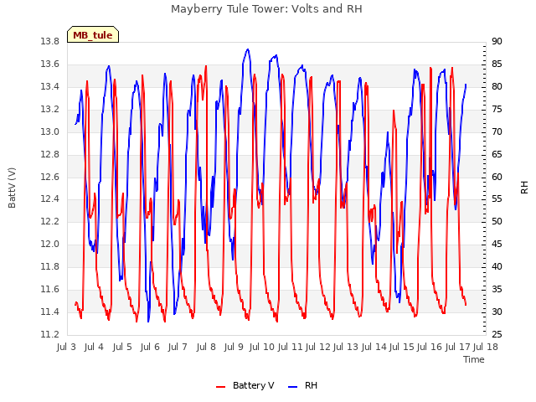Viewport: 536px width, 402px height.
Task: Click the Jul 3 date label
Action: click(x=66, y=347)
